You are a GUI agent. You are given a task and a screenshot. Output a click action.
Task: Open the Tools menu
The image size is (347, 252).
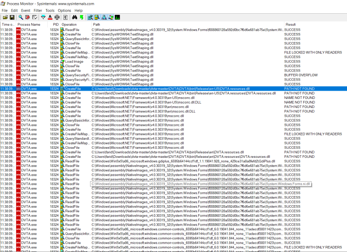tap(50, 10)
